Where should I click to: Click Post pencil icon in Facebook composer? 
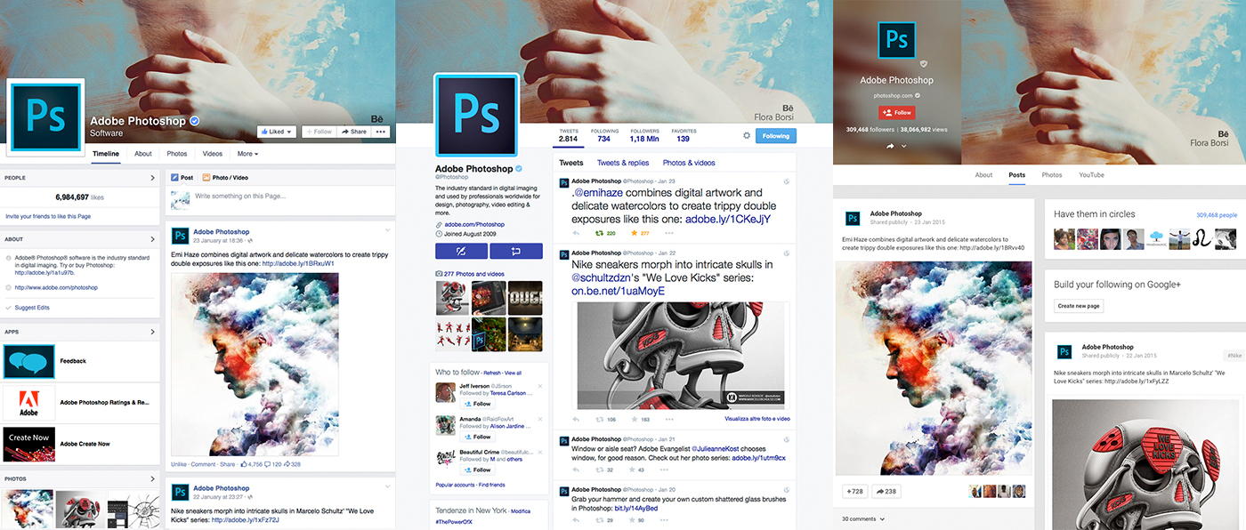tap(175, 178)
